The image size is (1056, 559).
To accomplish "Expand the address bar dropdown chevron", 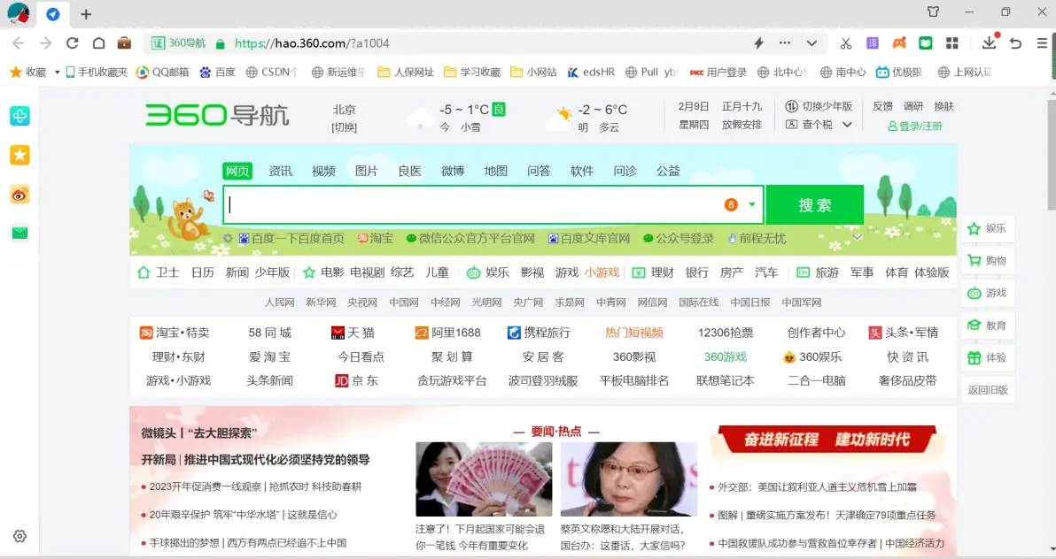I will click(811, 43).
